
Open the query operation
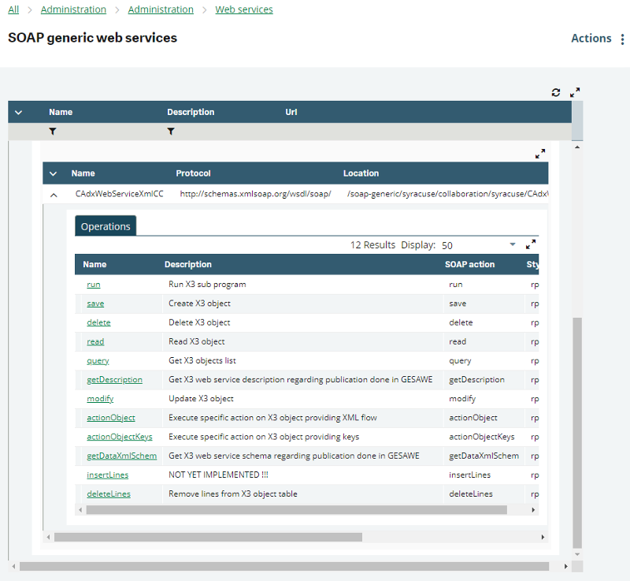97,360
